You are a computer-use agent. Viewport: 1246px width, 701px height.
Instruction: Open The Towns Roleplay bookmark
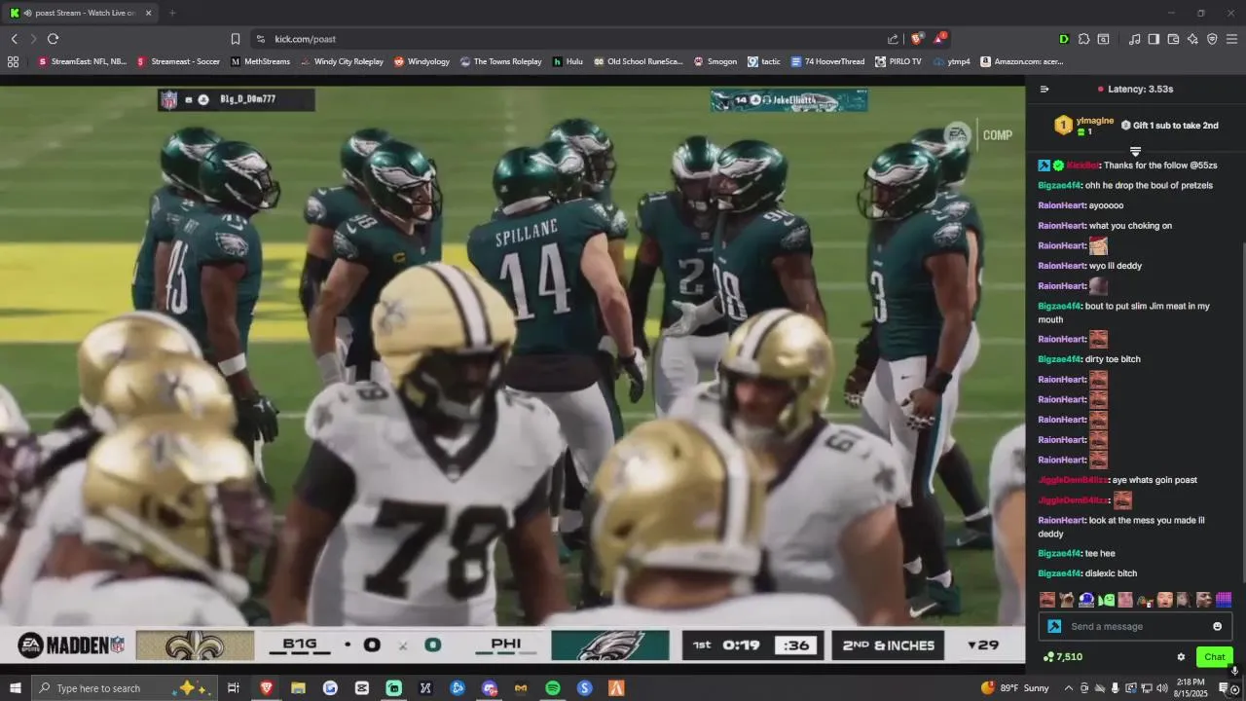(x=500, y=61)
